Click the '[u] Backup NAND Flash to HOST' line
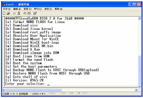143x98 pixels. [x=52, y=70]
